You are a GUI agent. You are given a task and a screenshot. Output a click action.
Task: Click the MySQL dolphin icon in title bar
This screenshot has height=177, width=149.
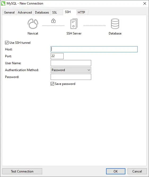click(3, 3)
